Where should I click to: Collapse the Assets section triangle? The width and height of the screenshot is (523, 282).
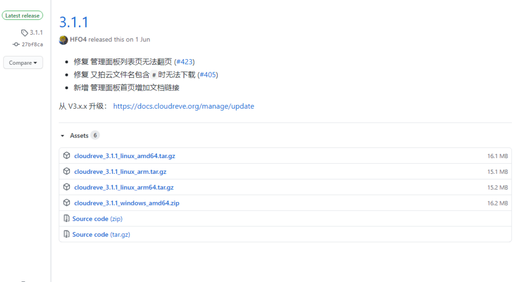(x=62, y=136)
